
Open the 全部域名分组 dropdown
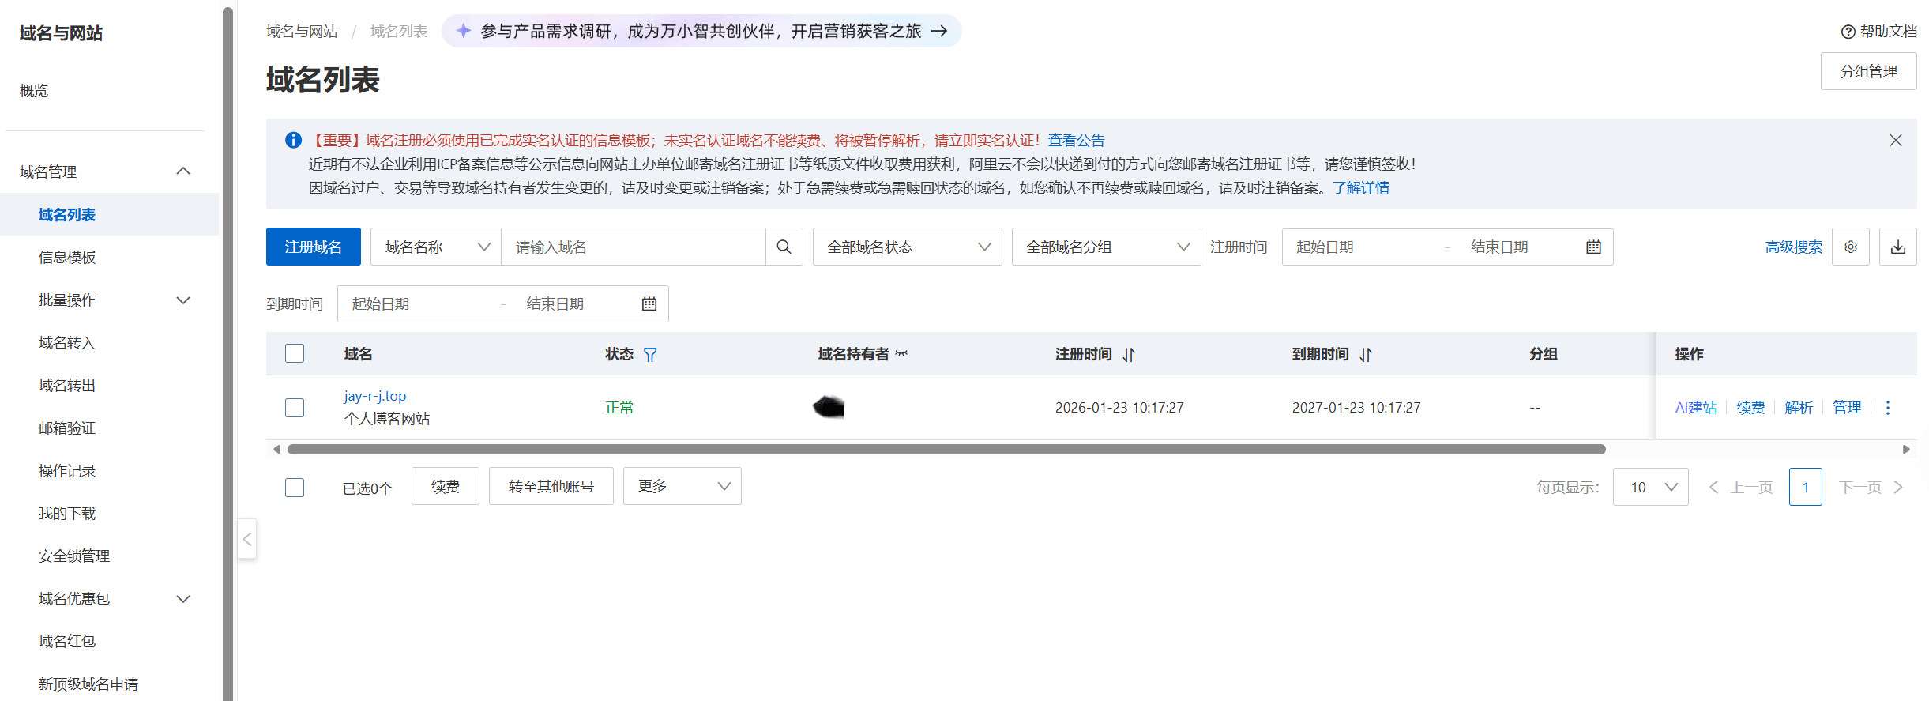pyautogui.click(x=1106, y=247)
